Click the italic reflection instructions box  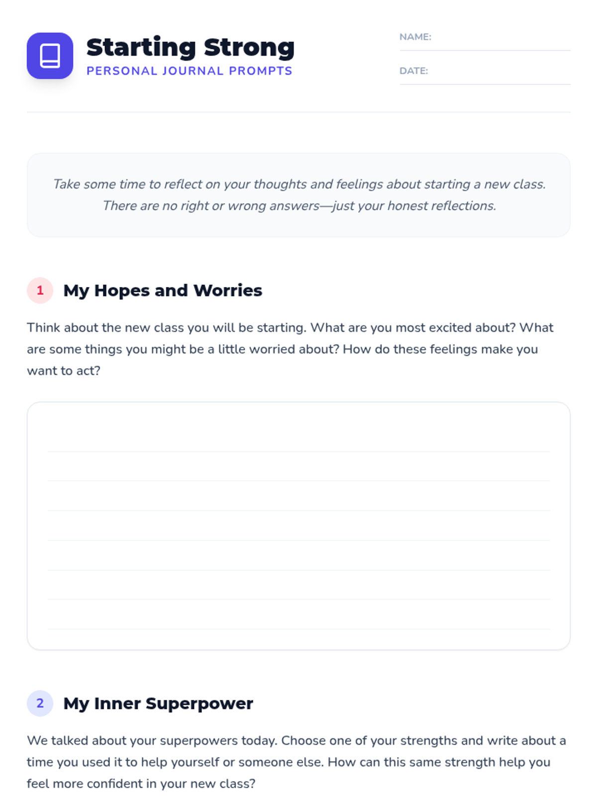(x=298, y=195)
